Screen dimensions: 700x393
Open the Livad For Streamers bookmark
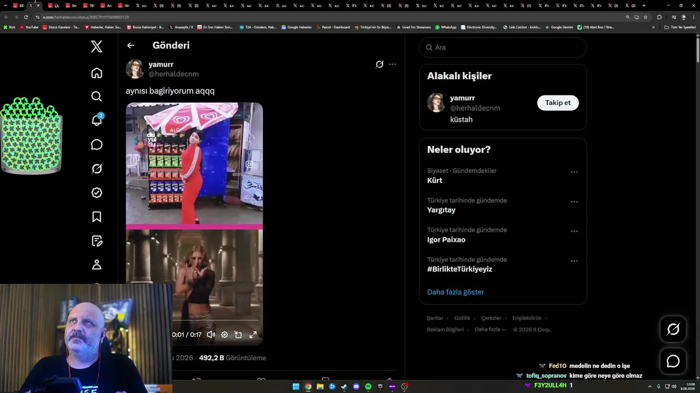pyautogui.click(x=414, y=27)
